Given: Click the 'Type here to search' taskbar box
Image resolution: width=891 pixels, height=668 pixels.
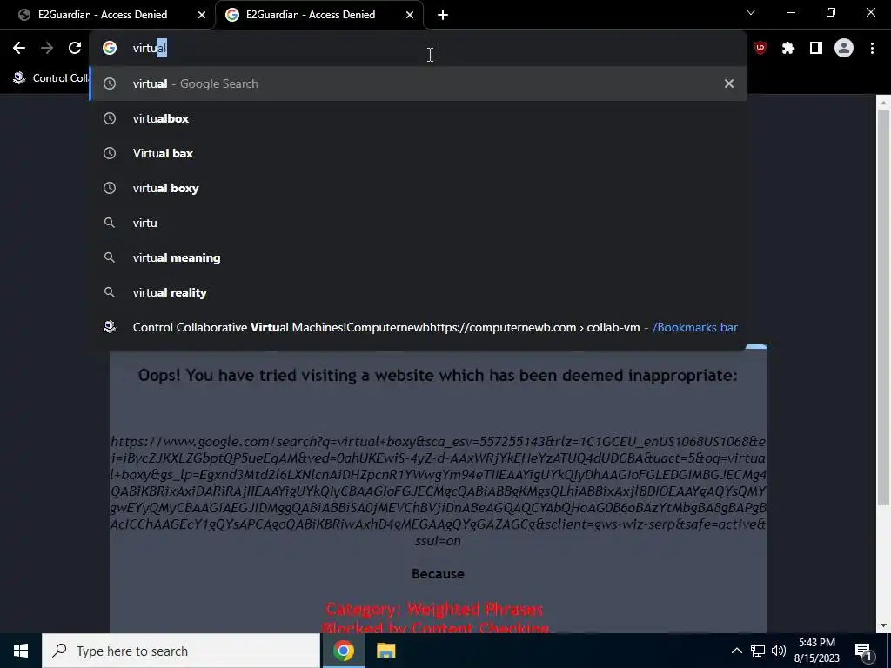Looking at the screenshot, I should pos(181,651).
